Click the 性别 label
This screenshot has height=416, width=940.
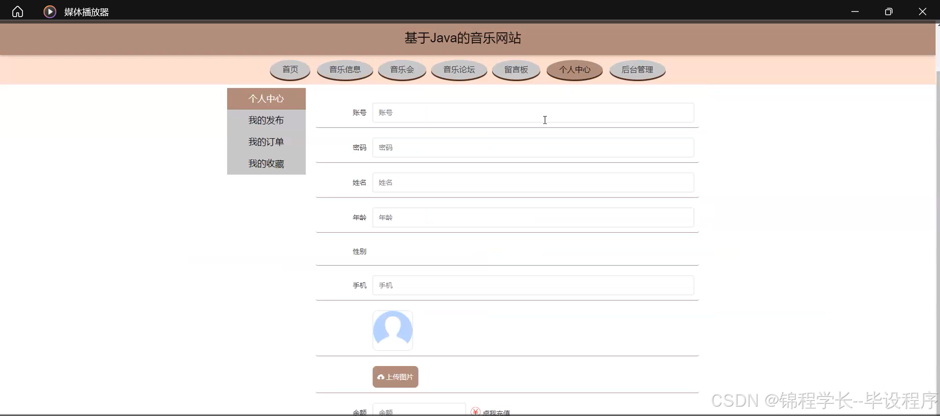pos(359,251)
